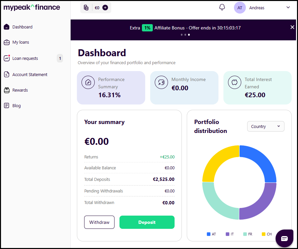Click the add funds plus icon
This screenshot has width=298, height=249.
(x=105, y=8)
